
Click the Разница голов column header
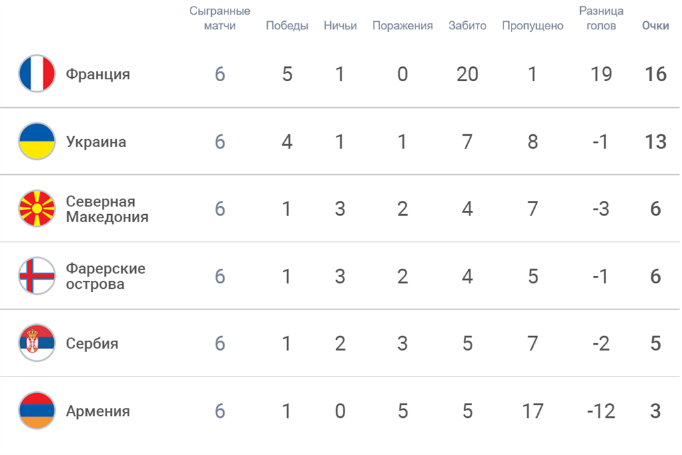click(601, 19)
